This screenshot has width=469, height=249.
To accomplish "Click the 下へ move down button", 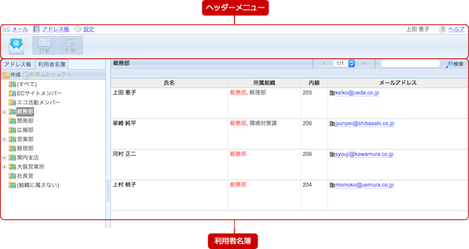I will [64, 74].
